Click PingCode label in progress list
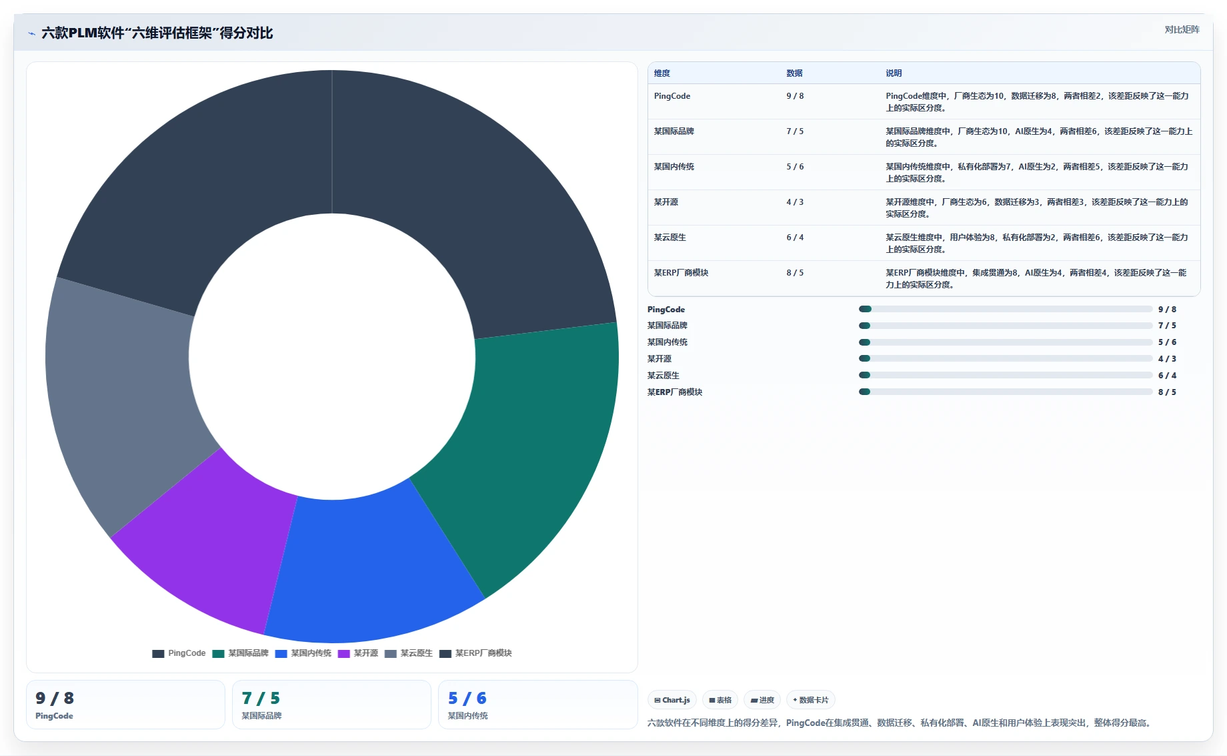This screenshot has height=756, width=1227. [666, 310]
